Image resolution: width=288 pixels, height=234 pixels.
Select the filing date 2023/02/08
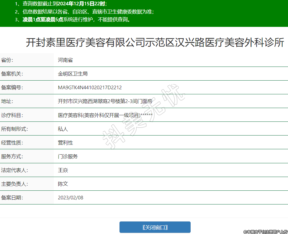click(71, 198)
